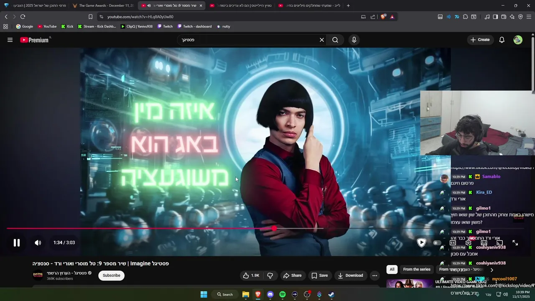
Task: Bookmark this page with the bookmark icon
Action: (90, 17)
